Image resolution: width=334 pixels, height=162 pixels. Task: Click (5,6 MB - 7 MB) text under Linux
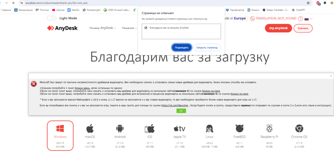point(210,147)
